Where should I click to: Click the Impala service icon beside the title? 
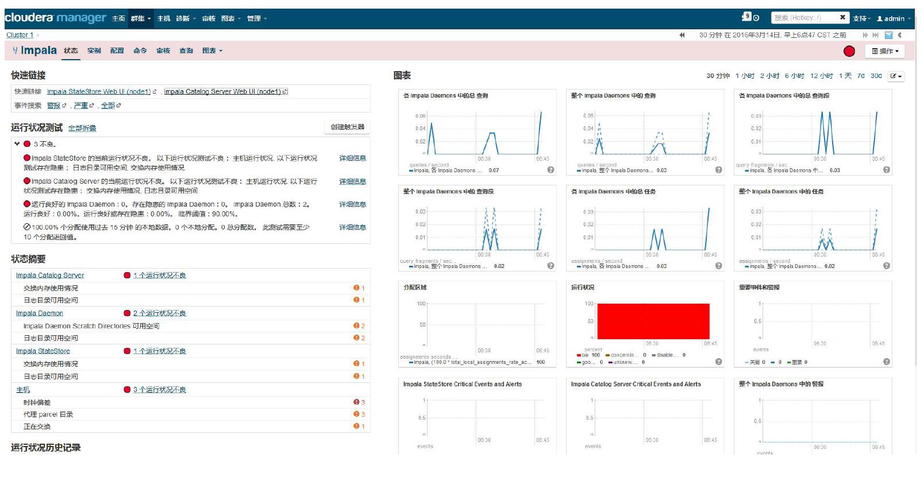[15, 51]
